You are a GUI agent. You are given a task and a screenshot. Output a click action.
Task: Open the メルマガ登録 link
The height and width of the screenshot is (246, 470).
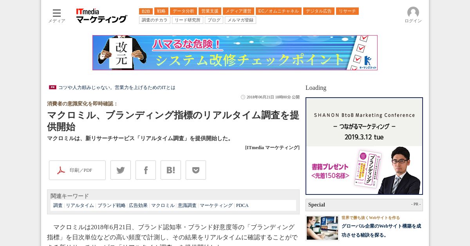(240, 20)
